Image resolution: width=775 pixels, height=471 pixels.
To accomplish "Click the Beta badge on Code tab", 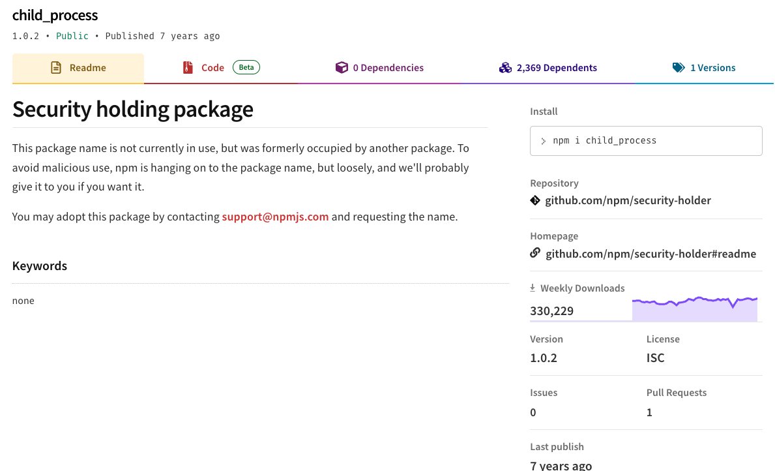I will pyautogui.click(x=246, y=67).
